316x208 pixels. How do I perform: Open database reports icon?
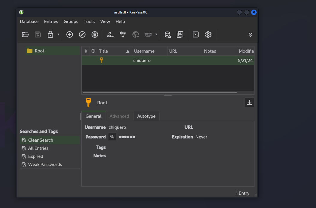pos(180,35)
